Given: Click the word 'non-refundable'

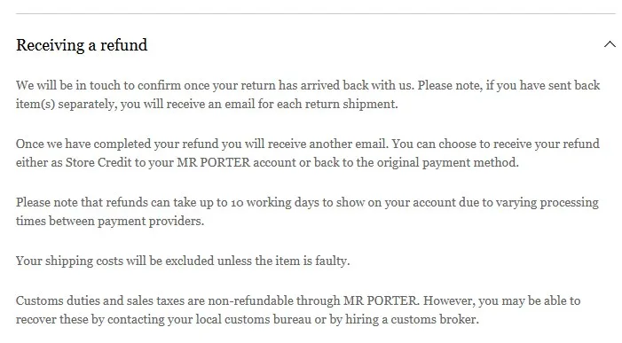Looking at the screenshot, I should [250, 300].
